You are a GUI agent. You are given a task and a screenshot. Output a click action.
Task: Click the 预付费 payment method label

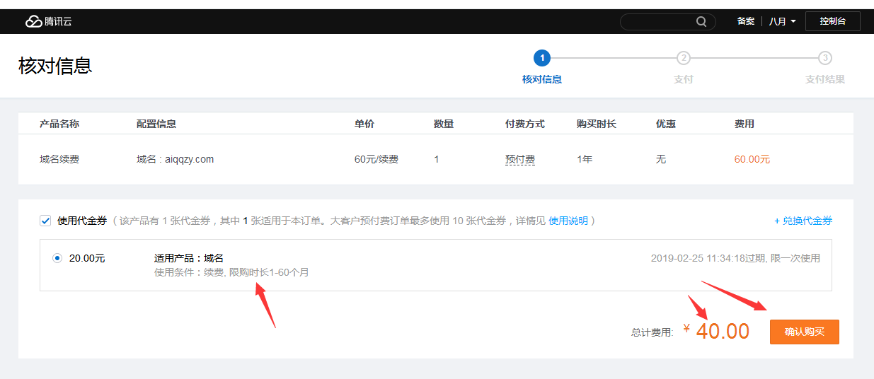pos(519,159)
